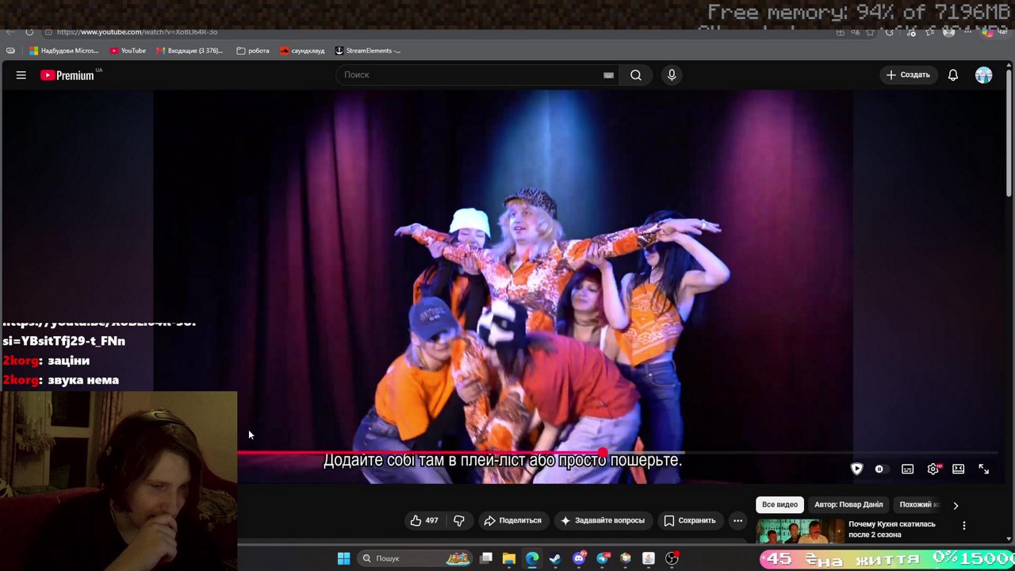Open the робота bookmarks folder
Screen dimensions: 1015x571
[x=253, y=51]
